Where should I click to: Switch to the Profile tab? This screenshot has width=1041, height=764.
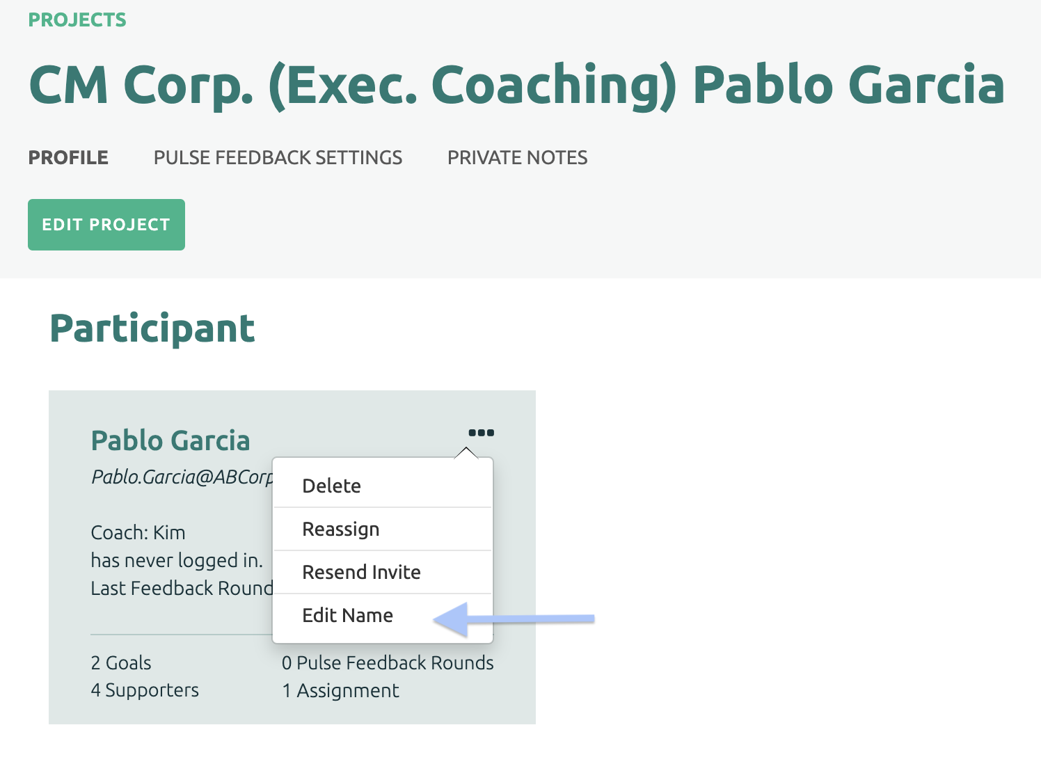pos(68,158)
